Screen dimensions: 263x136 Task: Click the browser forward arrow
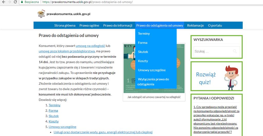pyautogui.click(x=10, y=2)
